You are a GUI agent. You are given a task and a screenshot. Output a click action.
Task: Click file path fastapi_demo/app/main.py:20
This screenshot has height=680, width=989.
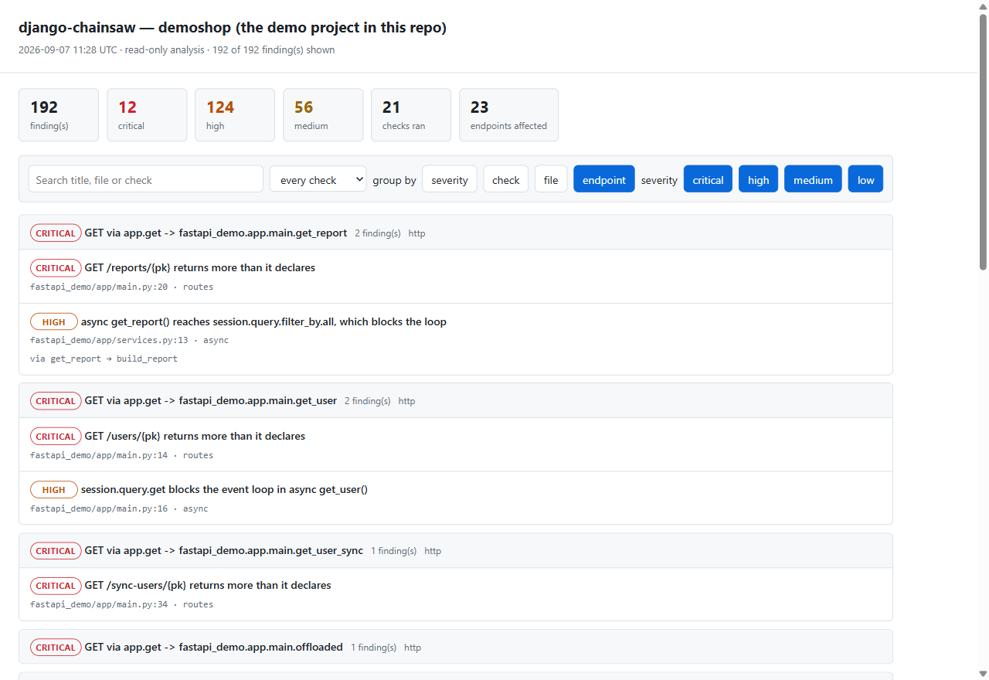(x=99, y=287)
